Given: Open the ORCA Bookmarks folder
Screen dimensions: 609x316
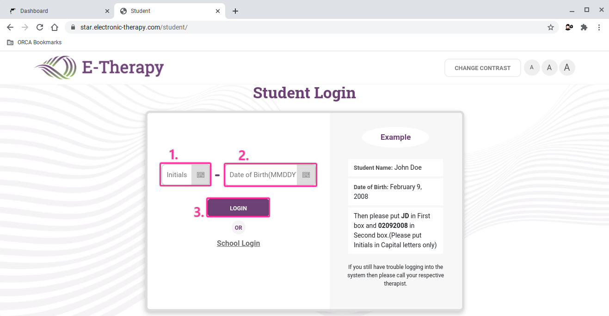Looking at the screenshot, I should [34, 42].
